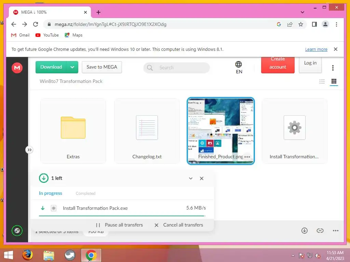
Task: Click the green download status circle icon
Action: [x=43, y=178]
